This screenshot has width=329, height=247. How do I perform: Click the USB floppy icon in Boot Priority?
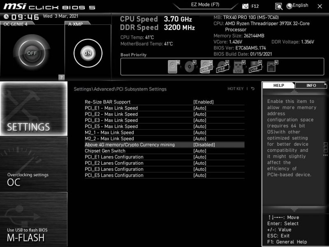[x=256, y=67]
